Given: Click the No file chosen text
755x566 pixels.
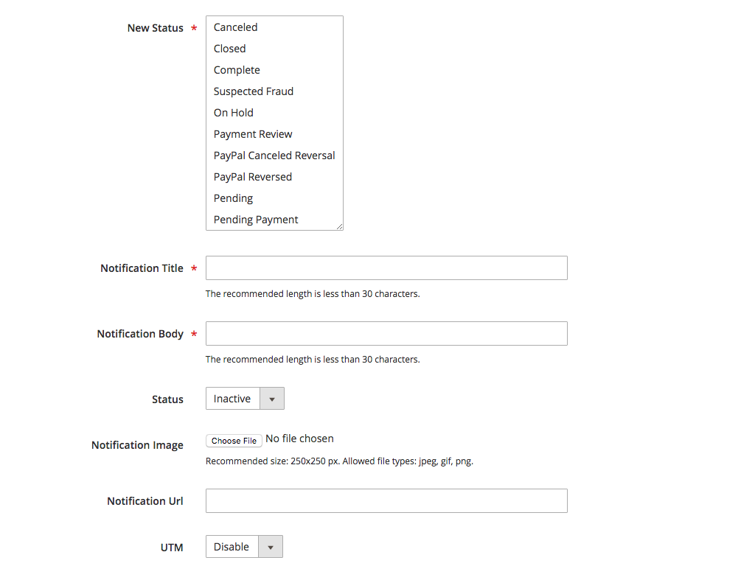Looking at the screenshot, I should coord(299,439).
